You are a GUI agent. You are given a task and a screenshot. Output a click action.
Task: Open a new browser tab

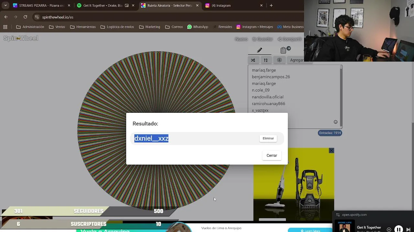(271, 5)
